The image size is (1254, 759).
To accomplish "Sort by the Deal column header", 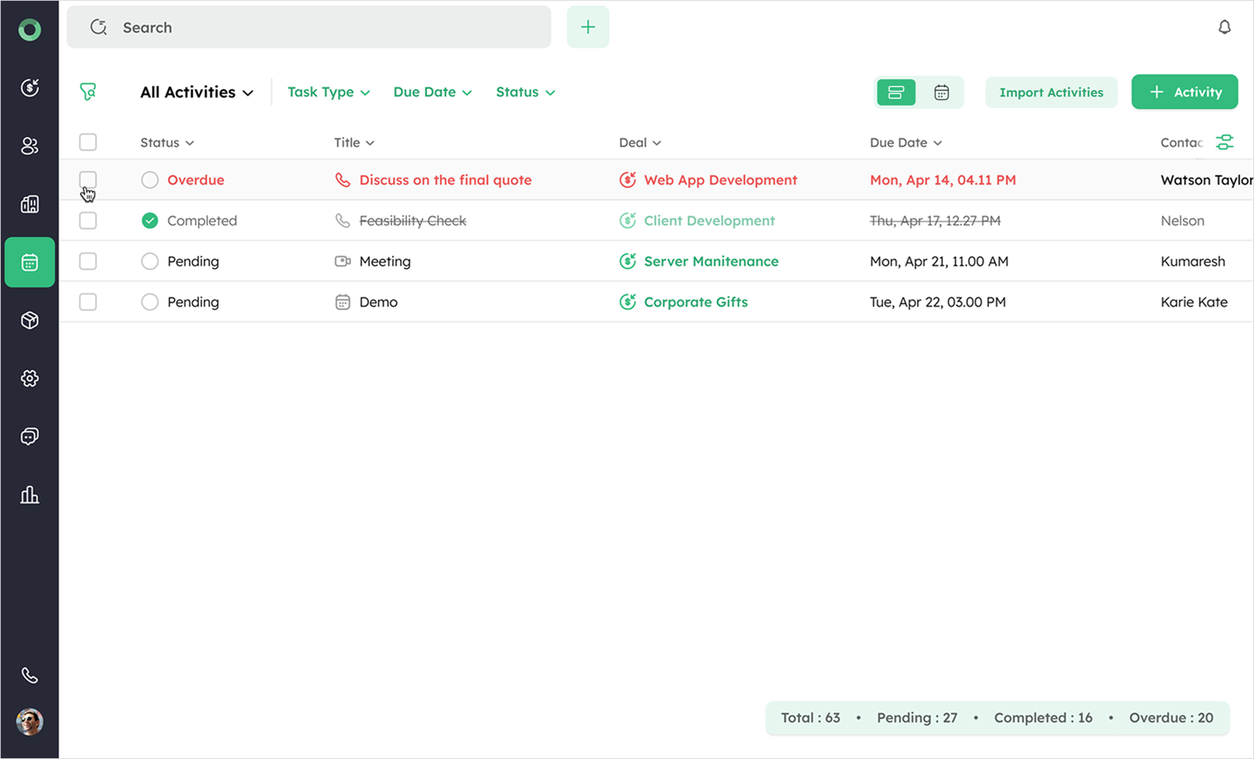I will pos(640,143).
